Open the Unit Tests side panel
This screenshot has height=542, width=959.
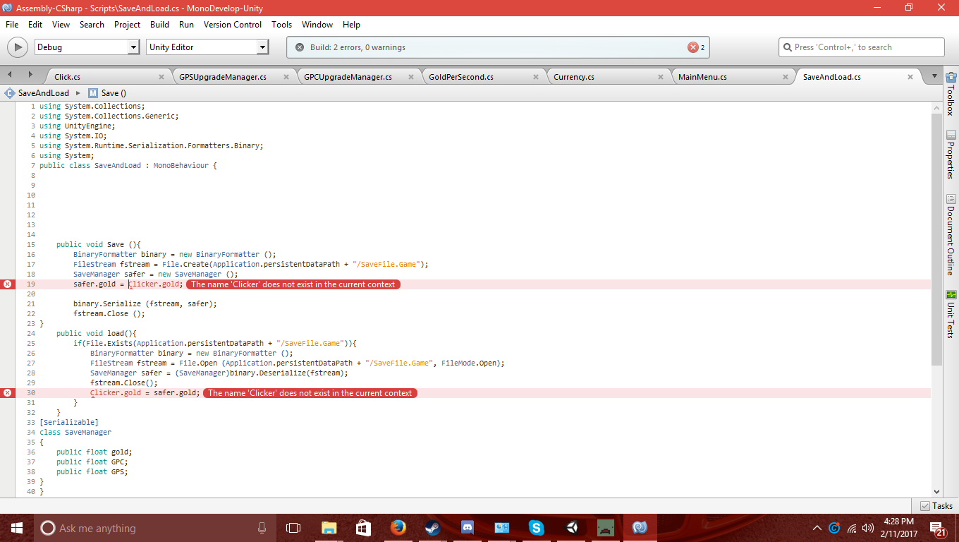pyautogui.click(x=951, y=314)
